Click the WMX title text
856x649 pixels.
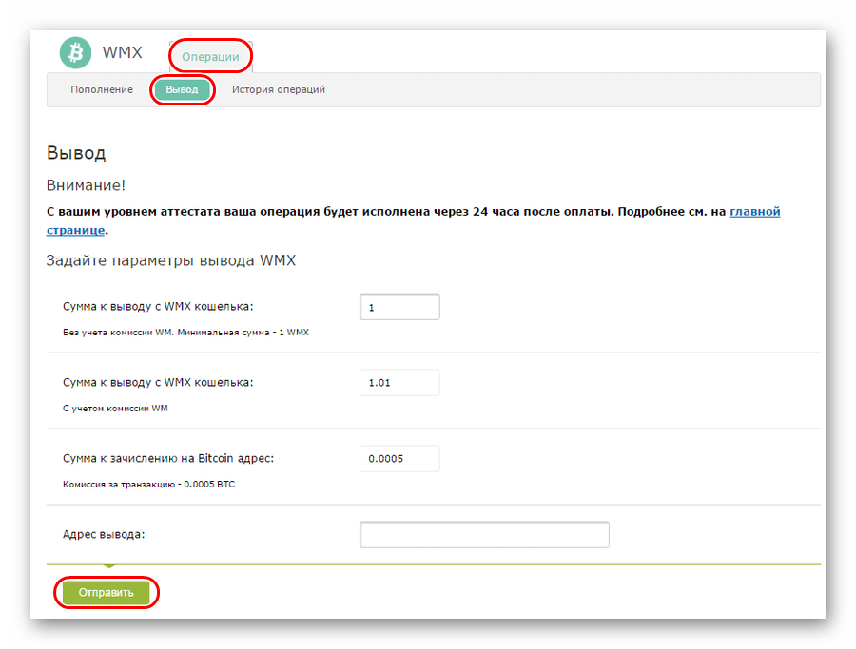pyautogui.click(x=123, y=53)
